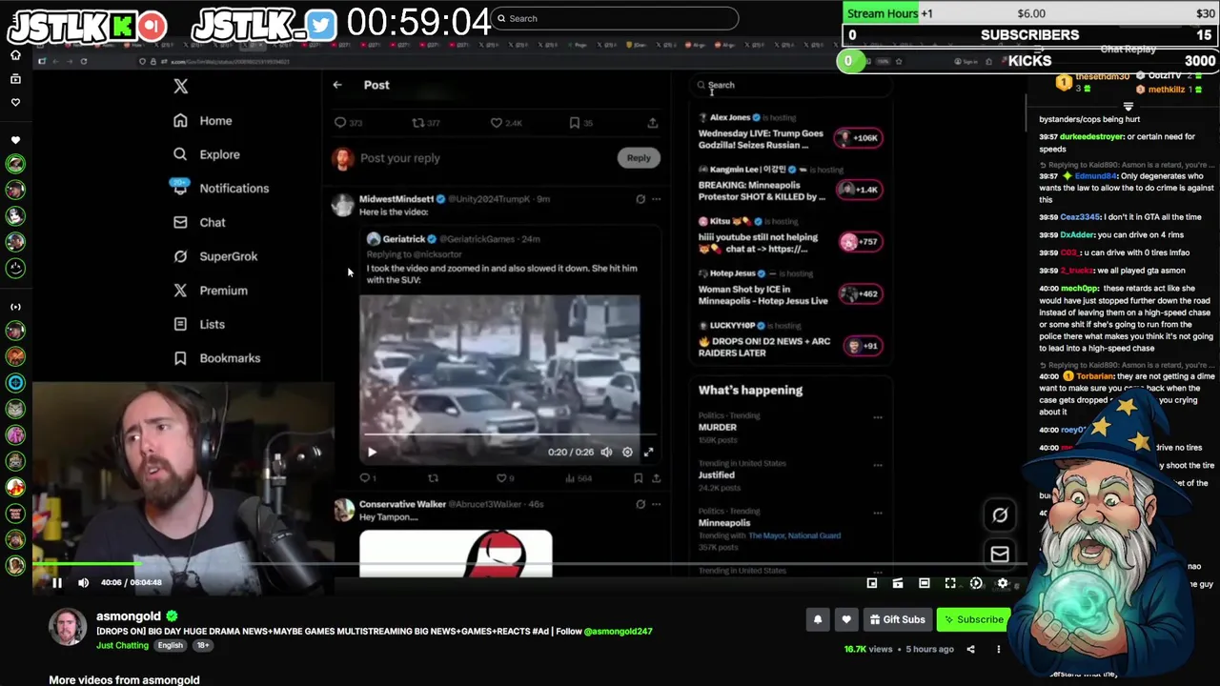This screenshot has width=1220, height=686.
Task: Like the post with 2.4K heart
Action: (496, 123)
